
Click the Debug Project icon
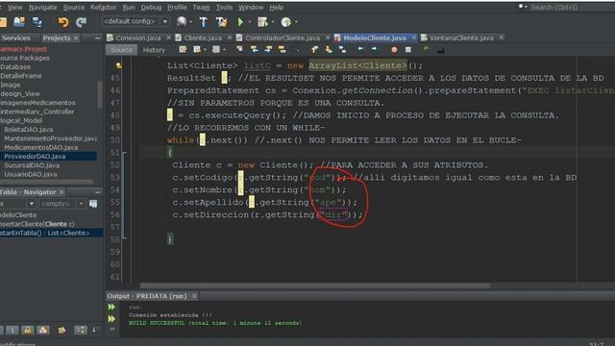click(262, 22)
